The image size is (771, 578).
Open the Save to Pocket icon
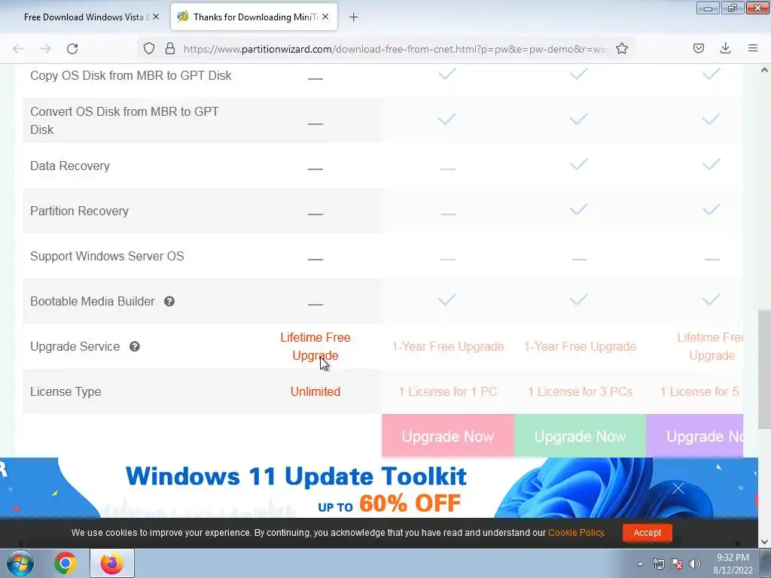[698, 48]
